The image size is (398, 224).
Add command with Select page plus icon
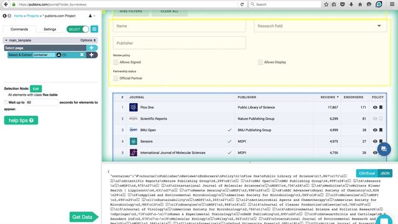pyautogui.click(x=91, y=48)
